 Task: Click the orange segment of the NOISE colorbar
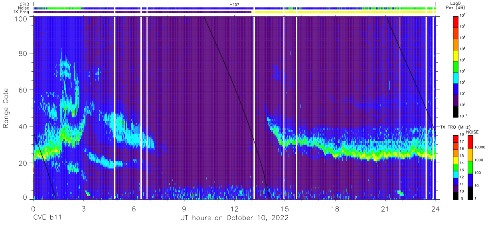(x=470, y=155)
